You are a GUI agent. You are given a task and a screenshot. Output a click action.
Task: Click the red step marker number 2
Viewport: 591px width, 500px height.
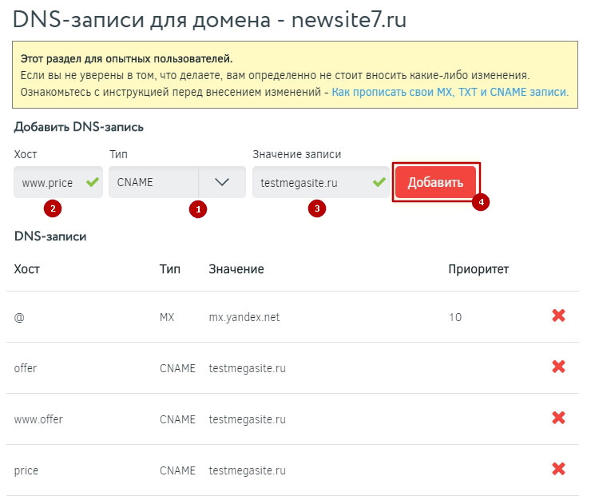coord(53,209)
